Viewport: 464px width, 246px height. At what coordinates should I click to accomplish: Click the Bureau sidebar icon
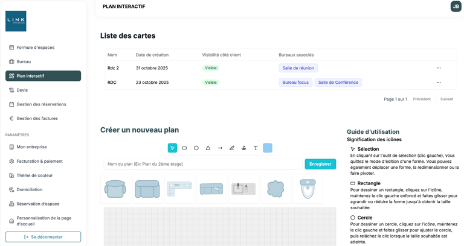(11, 61)
